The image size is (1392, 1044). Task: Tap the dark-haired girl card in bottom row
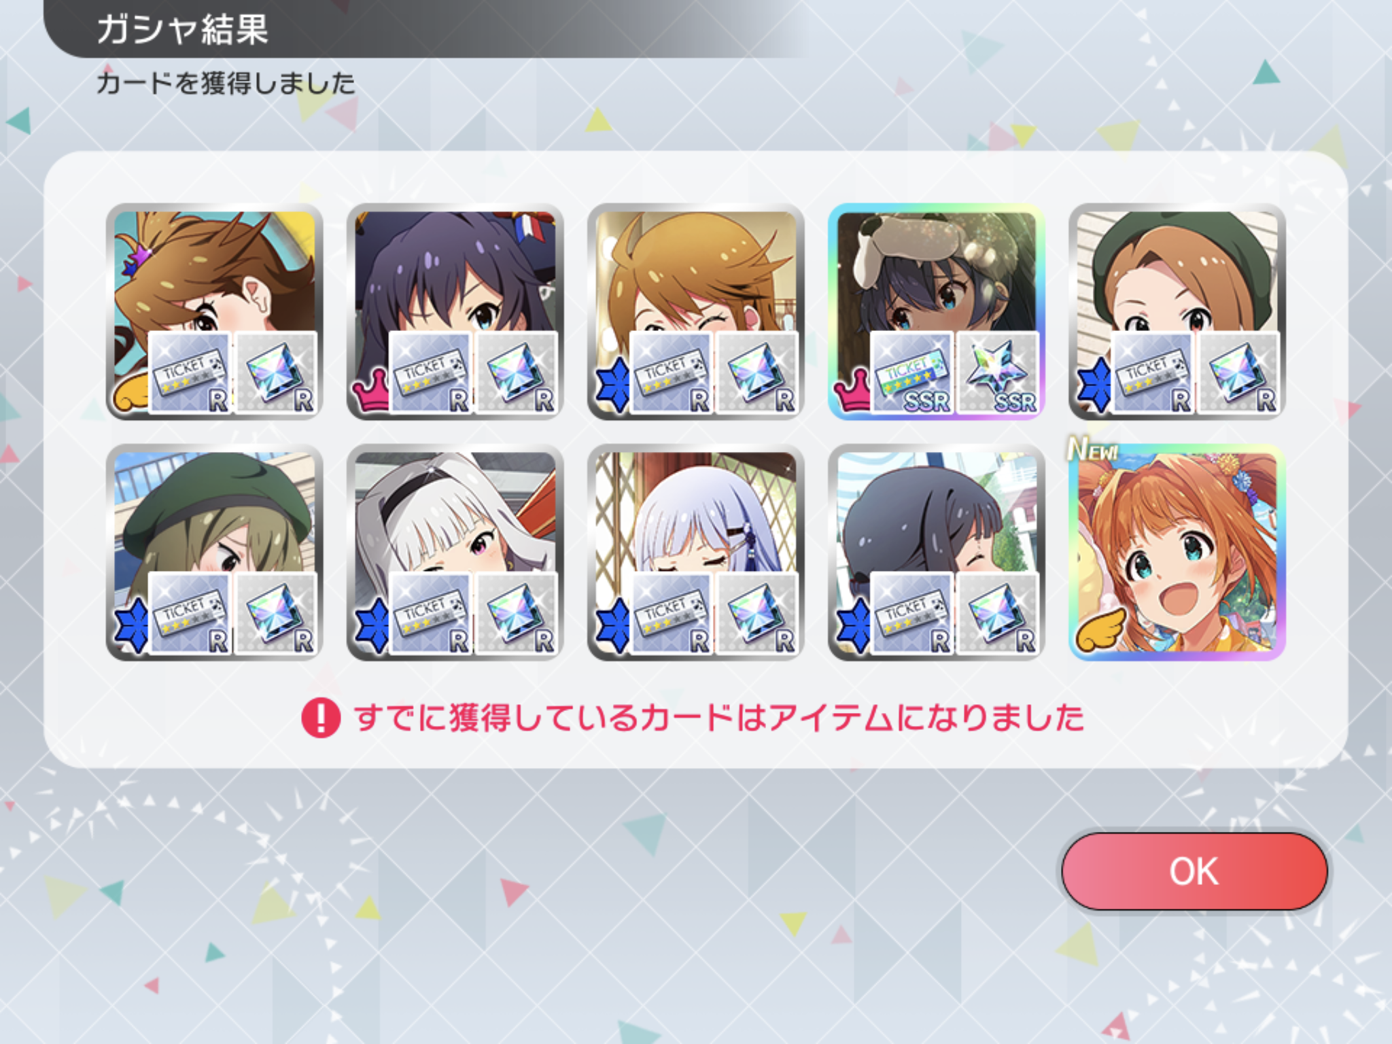tap(936, 553)
